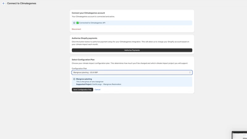Save the configuration plan

(x=82, y=90)
